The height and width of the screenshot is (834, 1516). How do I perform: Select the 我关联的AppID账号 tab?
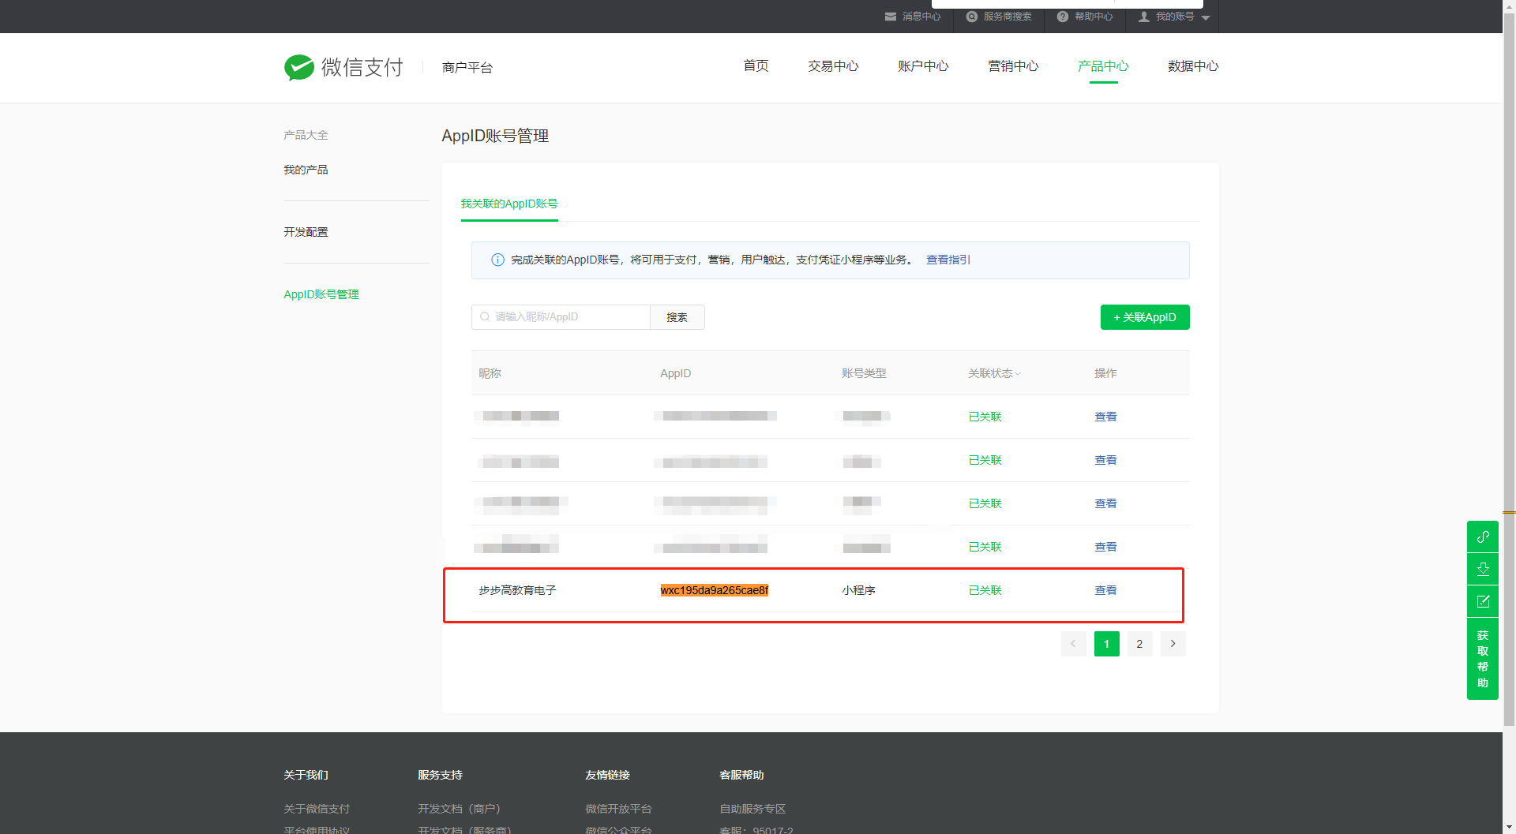click(x=509, y=204)
